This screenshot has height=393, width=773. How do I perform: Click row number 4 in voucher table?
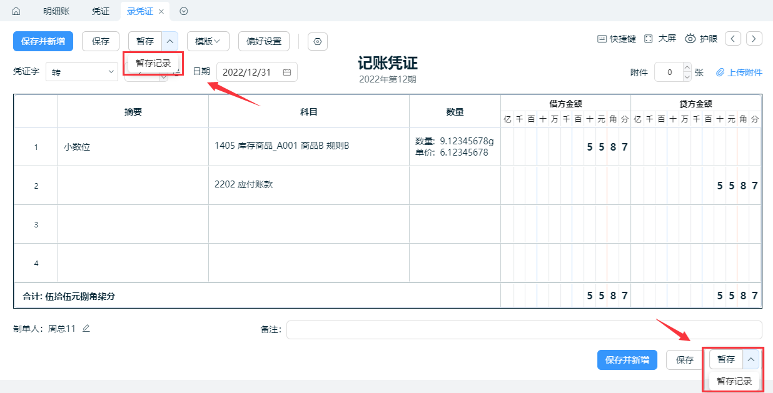point(36,264)
